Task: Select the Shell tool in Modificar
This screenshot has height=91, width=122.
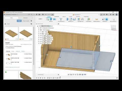Action: click(74, 19)
